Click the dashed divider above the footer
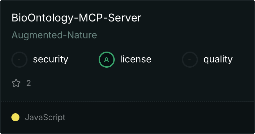This screenshot has width=255, height=134. pyautogui.click(x=127, y=102)
